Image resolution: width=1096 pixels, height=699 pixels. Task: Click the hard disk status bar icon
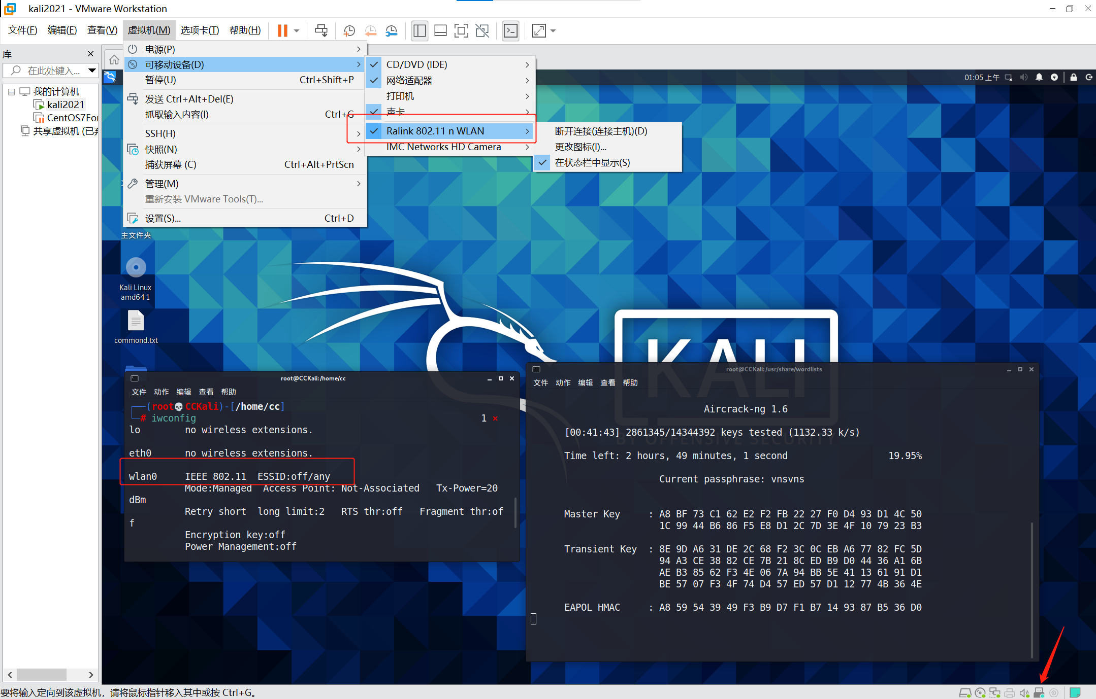point(964,692)
